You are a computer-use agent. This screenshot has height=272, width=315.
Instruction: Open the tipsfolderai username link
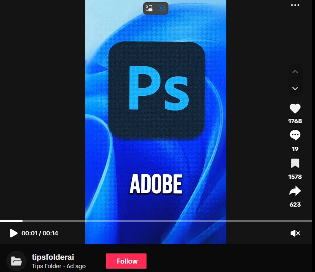click(53, 257)
